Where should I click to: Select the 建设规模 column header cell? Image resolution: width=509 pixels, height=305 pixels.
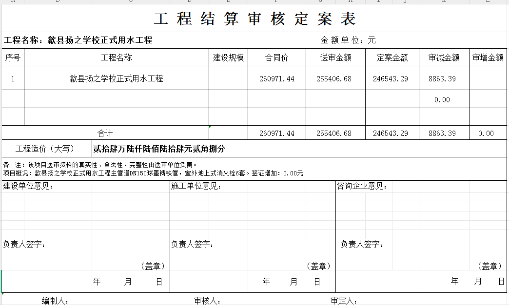coord(228,57)
